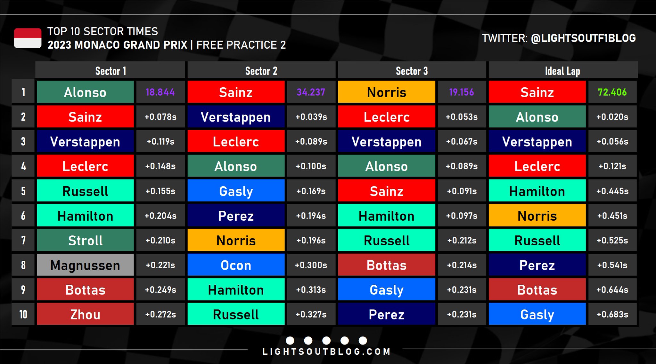This screenshot has width=656, height=364.
Task: Click the middle white dot above the footer
Action: (x=326, y=340)
